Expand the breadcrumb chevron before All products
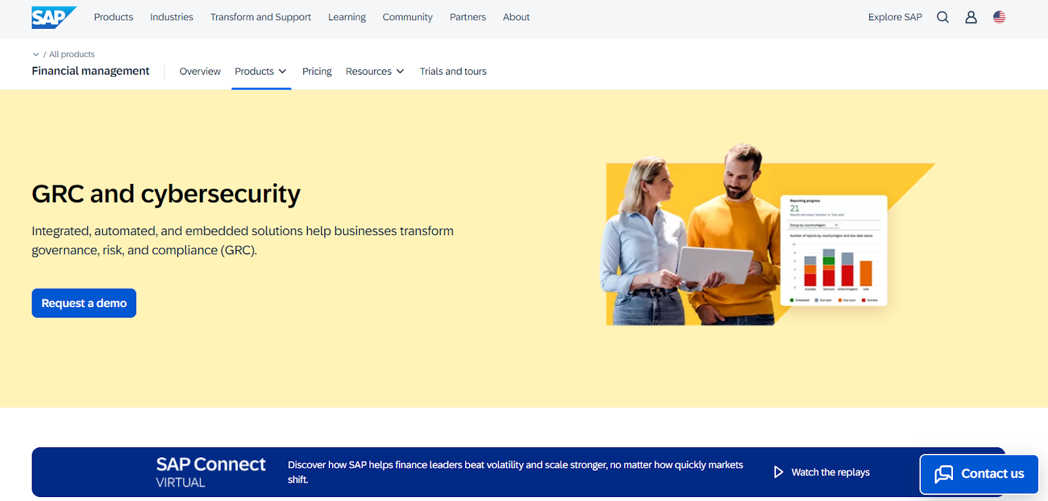 35,54
